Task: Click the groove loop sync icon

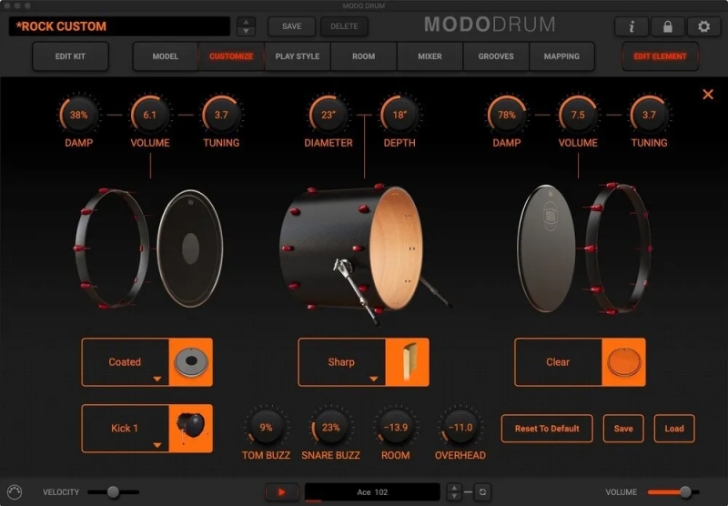Action: (x=482, y=492)
